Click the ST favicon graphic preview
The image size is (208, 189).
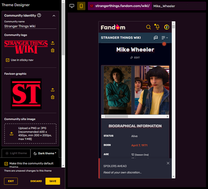tap(26, 93)
